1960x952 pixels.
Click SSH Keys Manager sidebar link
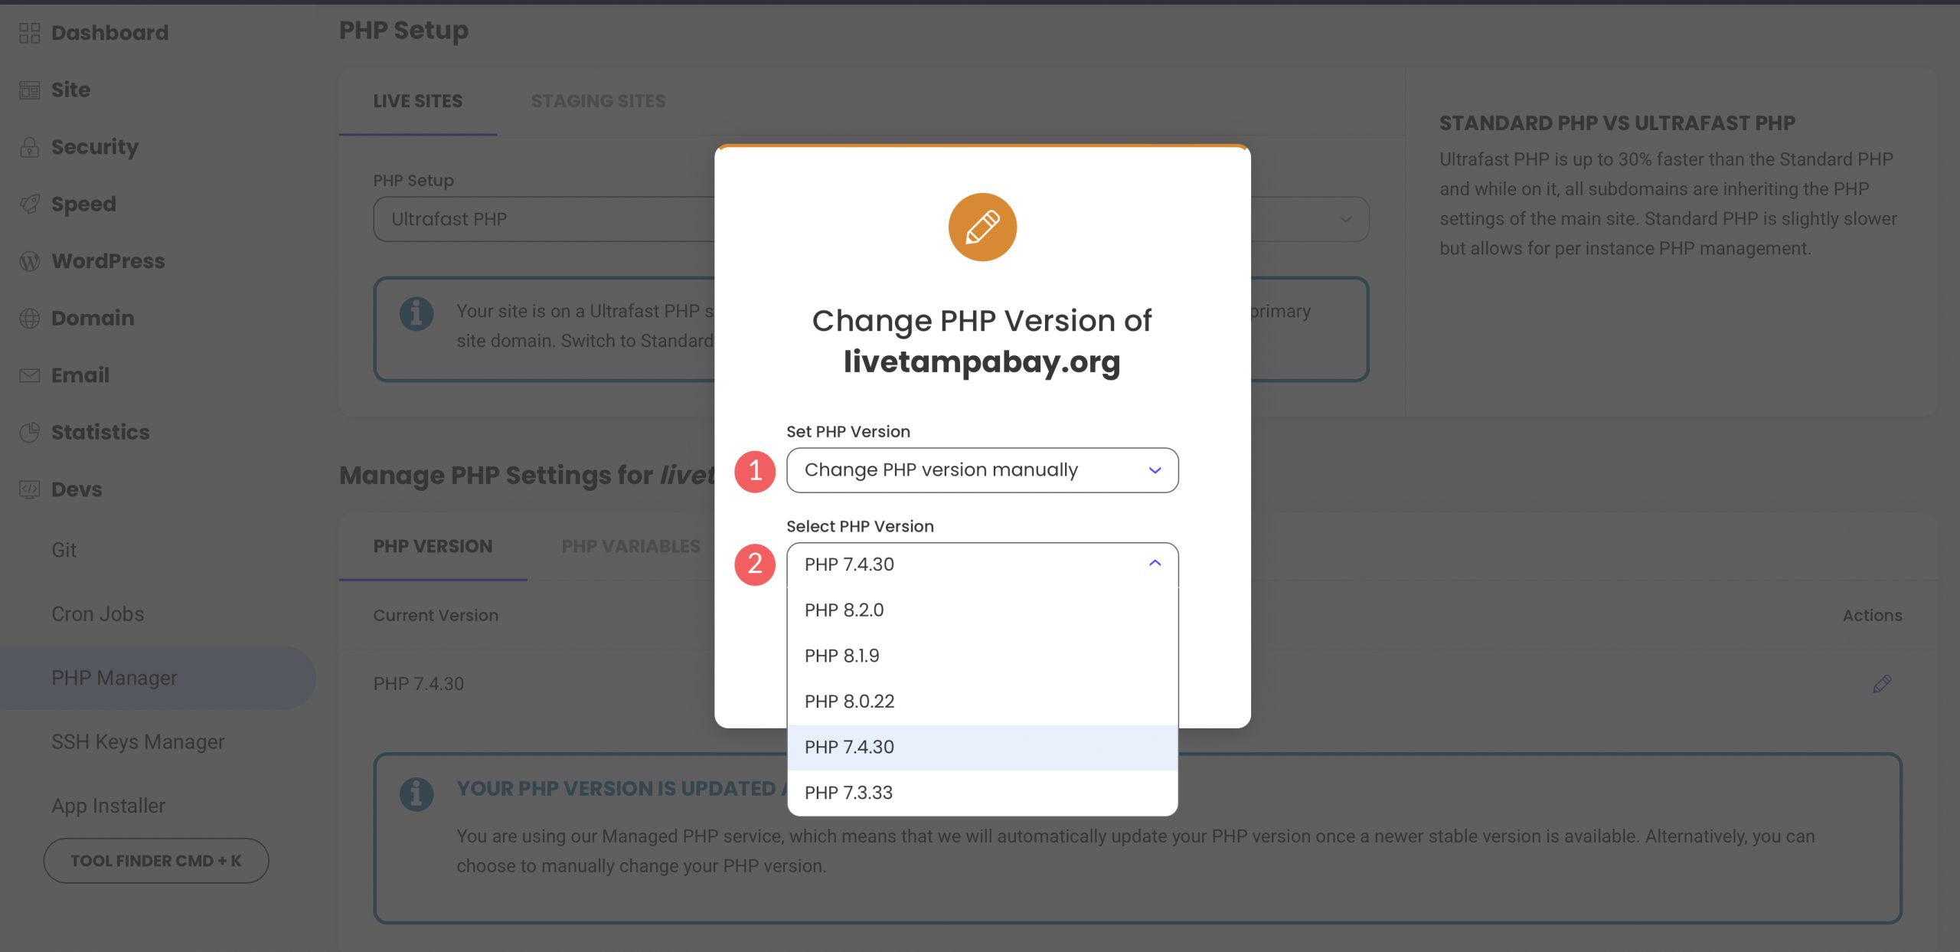click(136, 741)
